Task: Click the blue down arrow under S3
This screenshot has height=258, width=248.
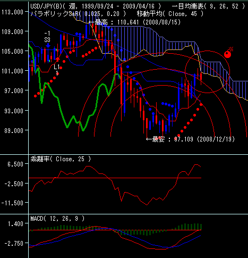Action: coord(48,46)
